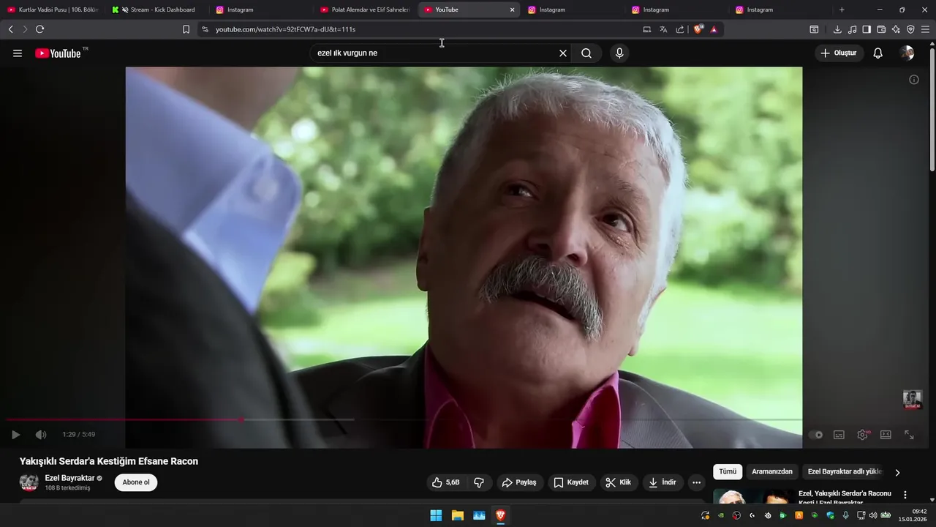This screenshot has width=936, height=527.
Task: Open Brave Shields lion icon
Action: (x=698, y=29)
